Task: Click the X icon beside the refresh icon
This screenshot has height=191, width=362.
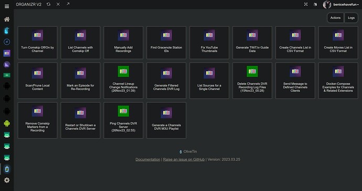Action: point(58,4)
